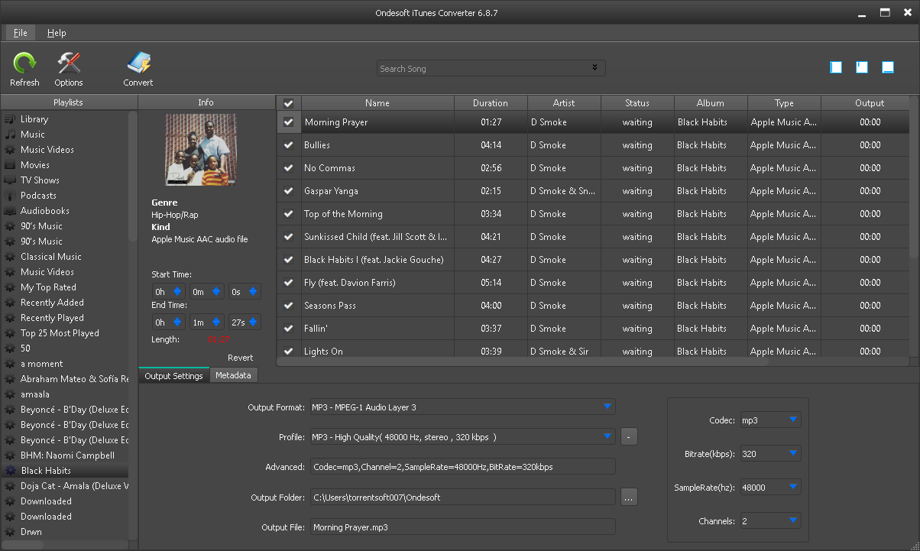Image resolution: width=920 pixels, height=551 pixels.
Task: Sort by the Album column header
Action: tap(711, 103)
